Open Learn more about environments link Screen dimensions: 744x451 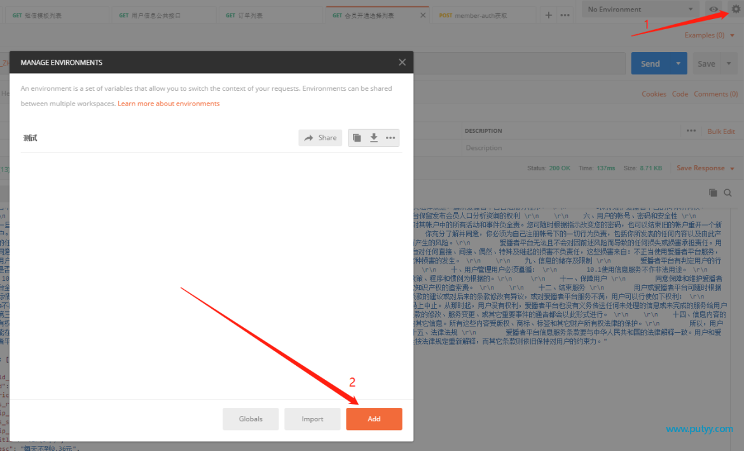click(x=169, y=104)
